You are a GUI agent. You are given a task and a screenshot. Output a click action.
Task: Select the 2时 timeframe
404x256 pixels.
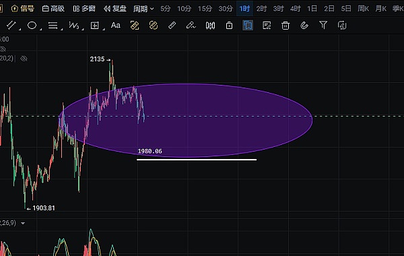261,9
